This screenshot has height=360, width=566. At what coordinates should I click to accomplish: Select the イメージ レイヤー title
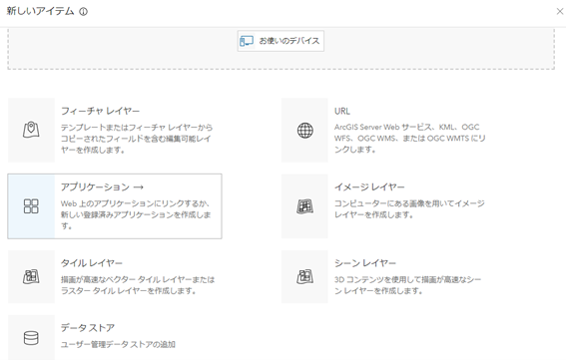tap(369, 186)
